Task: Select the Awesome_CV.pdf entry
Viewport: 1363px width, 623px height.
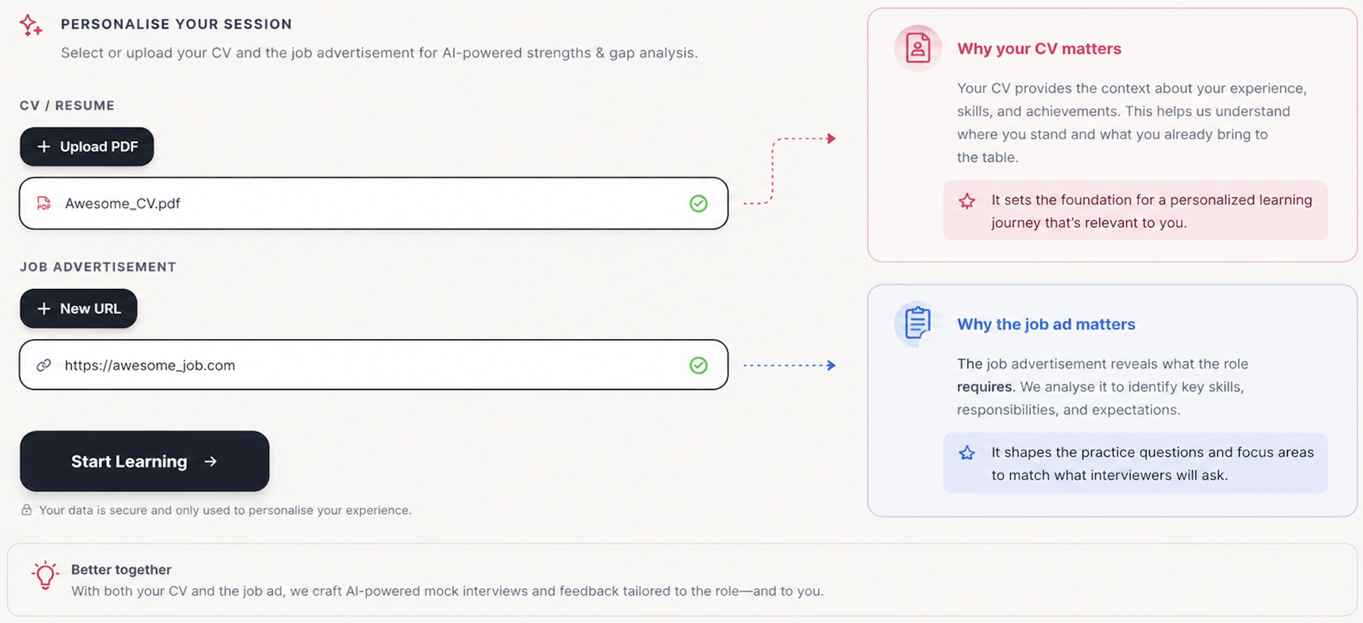Action: pyautogui.click(x=374, y=204)
